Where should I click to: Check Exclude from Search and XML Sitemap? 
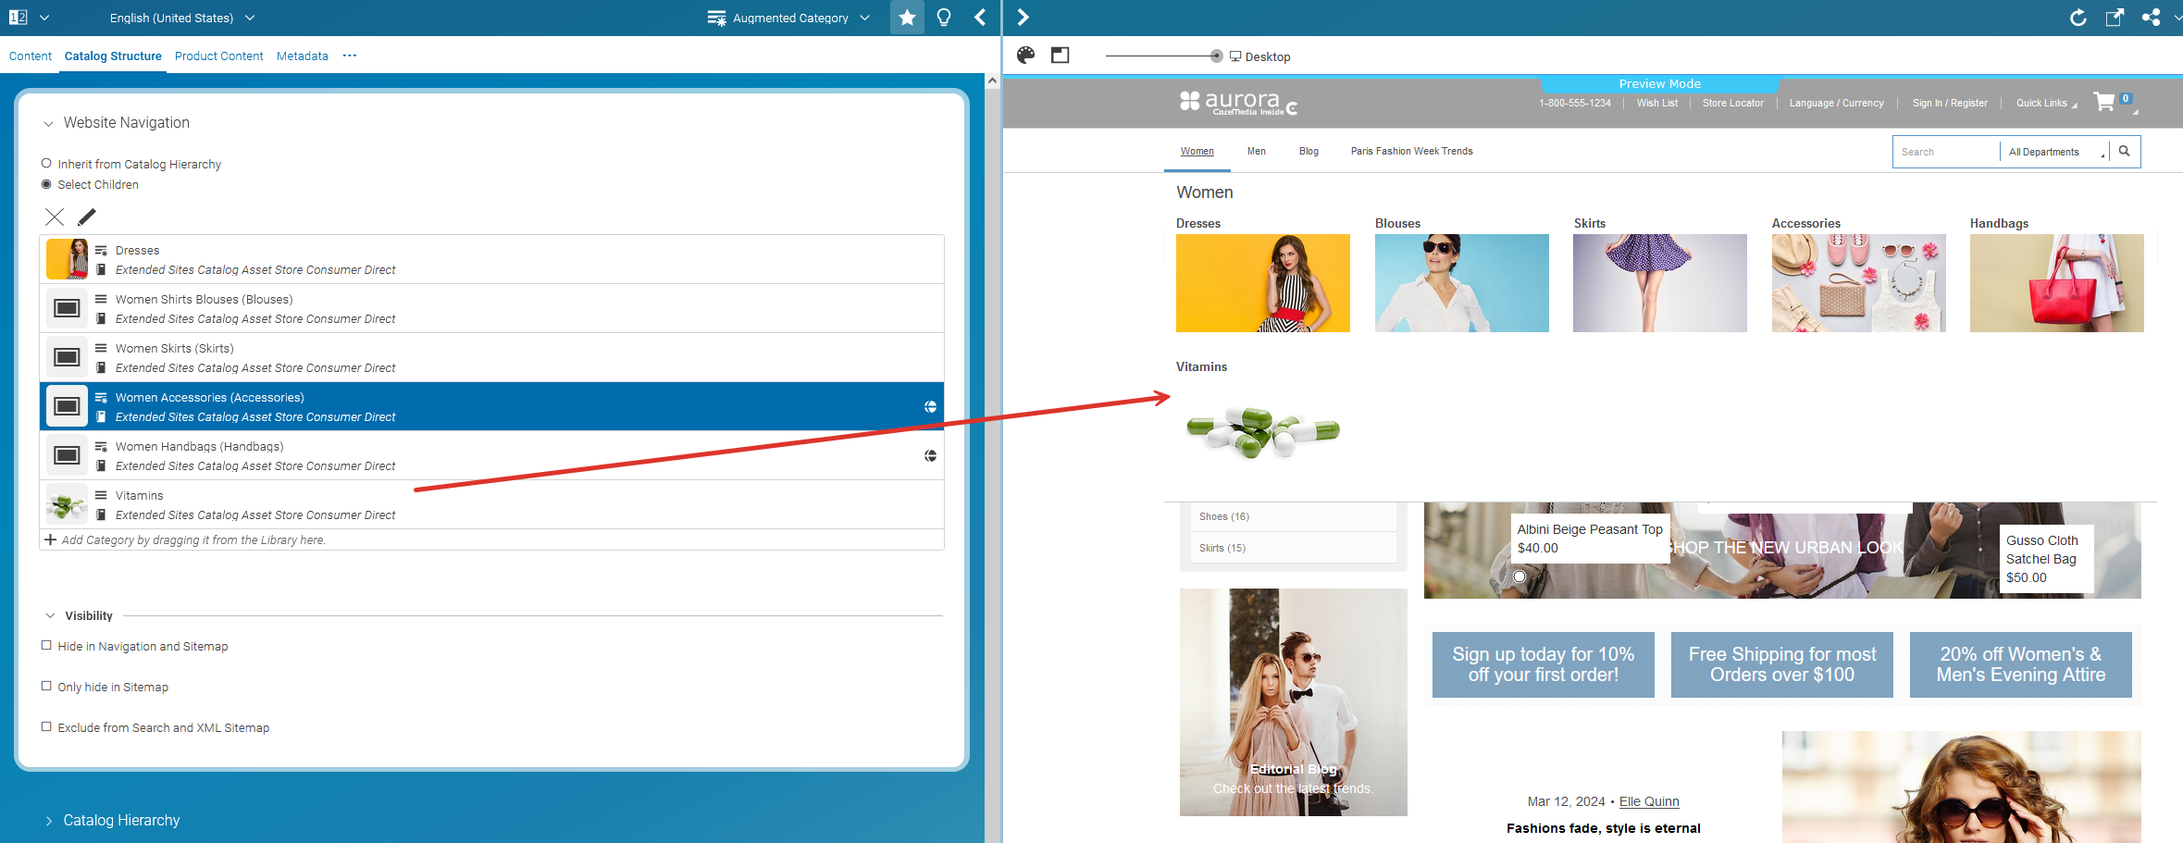[x=46, y=726]
